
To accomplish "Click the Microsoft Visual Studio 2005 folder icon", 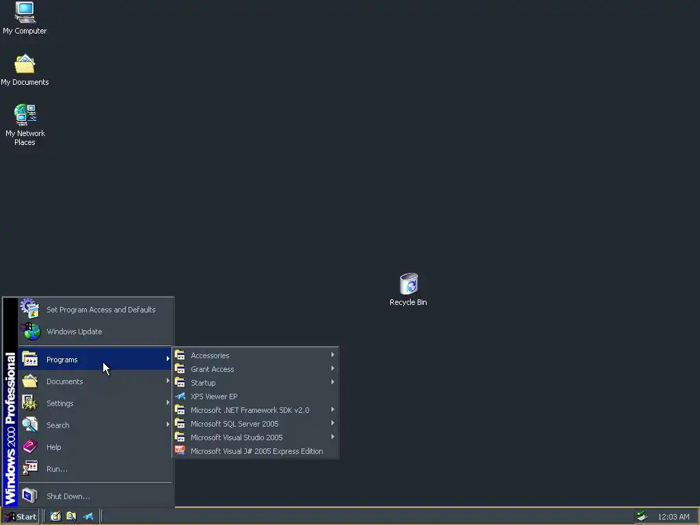I will tap(180, 437).
